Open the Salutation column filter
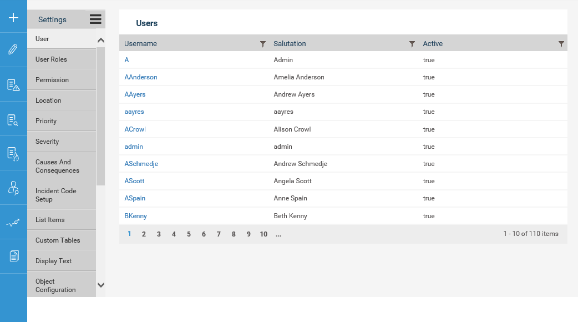Viewport: 578px width, 322px height. tap(412, 44)
